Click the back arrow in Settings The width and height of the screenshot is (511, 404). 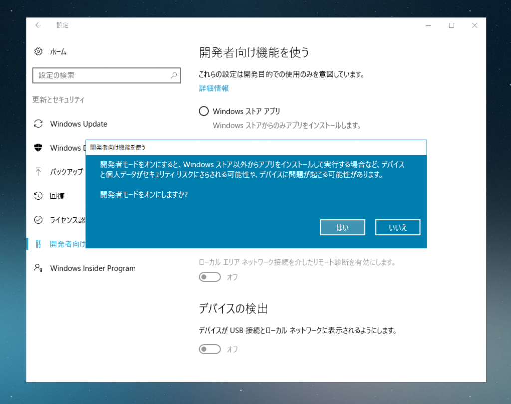pyautogui.click(x=38, y=25)
